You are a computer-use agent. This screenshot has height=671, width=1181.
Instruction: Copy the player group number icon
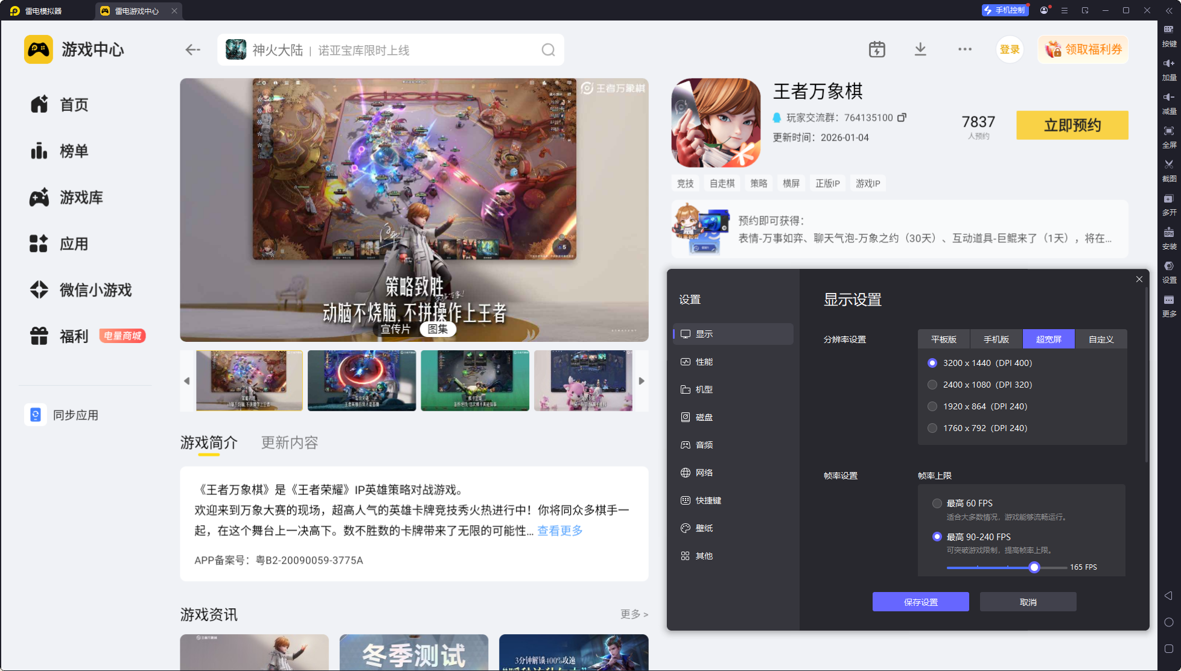coord(902,118)
